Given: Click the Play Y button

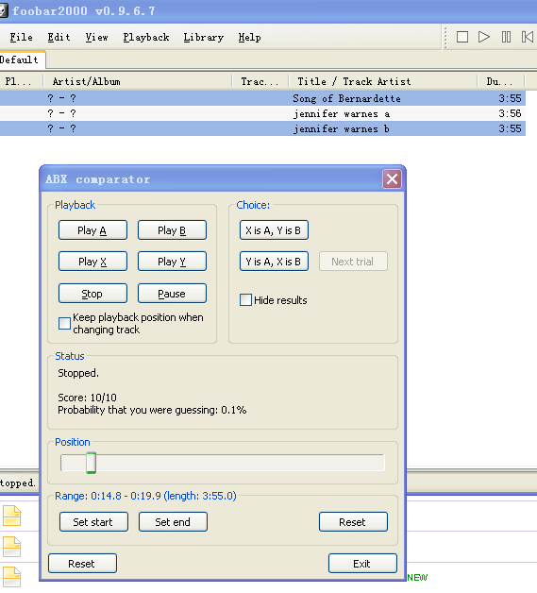Looking at the screenshot, I should 172,262.
